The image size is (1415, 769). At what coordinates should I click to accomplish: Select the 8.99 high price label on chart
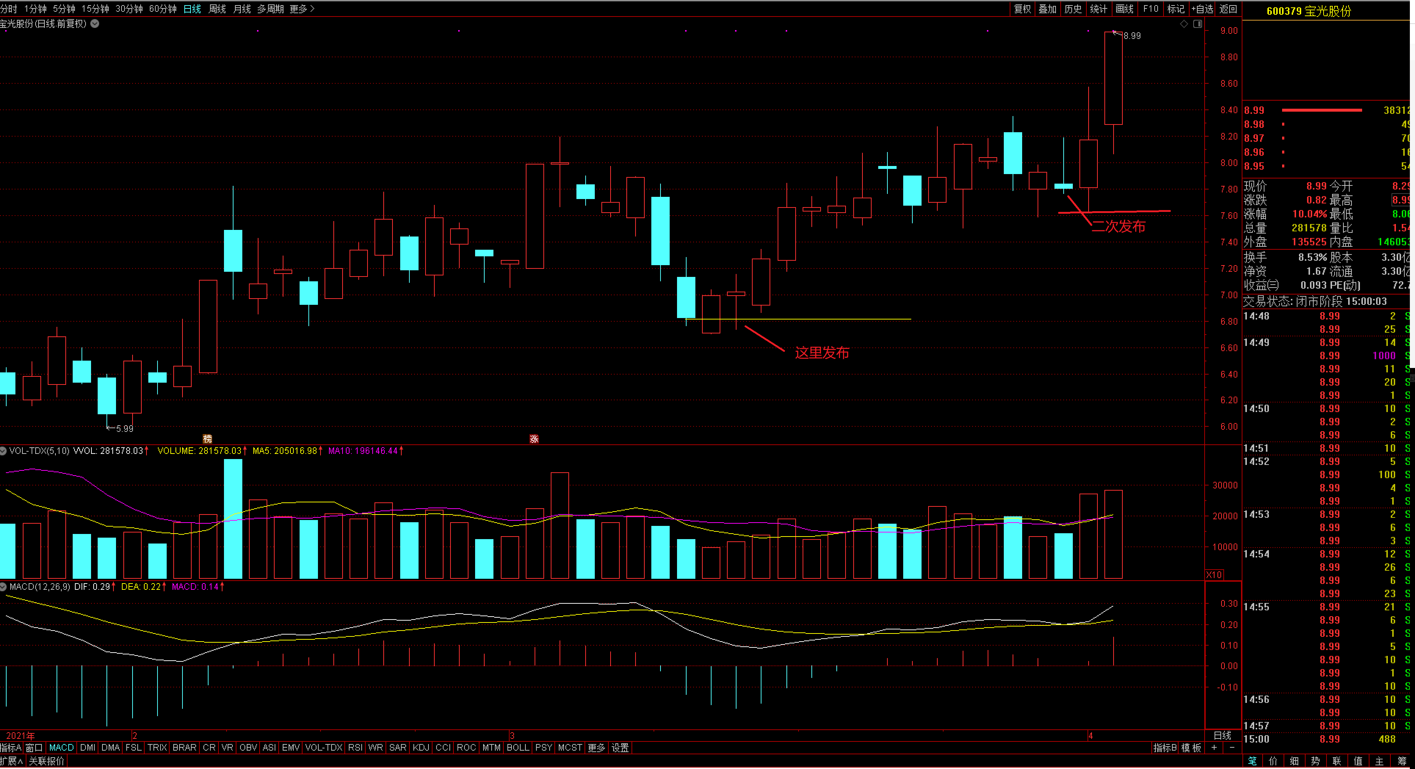click(x=1132, y=36)
